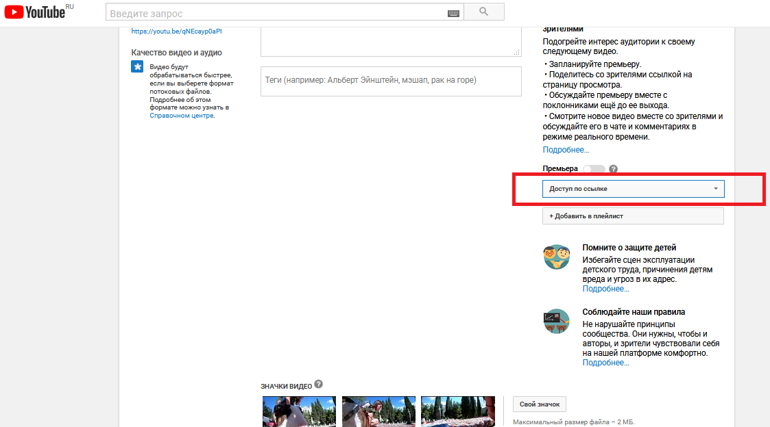Open the Доступ по ссылке privacy dropdown
The width and height of the screenshot is (770, 427).
[633, 189]
